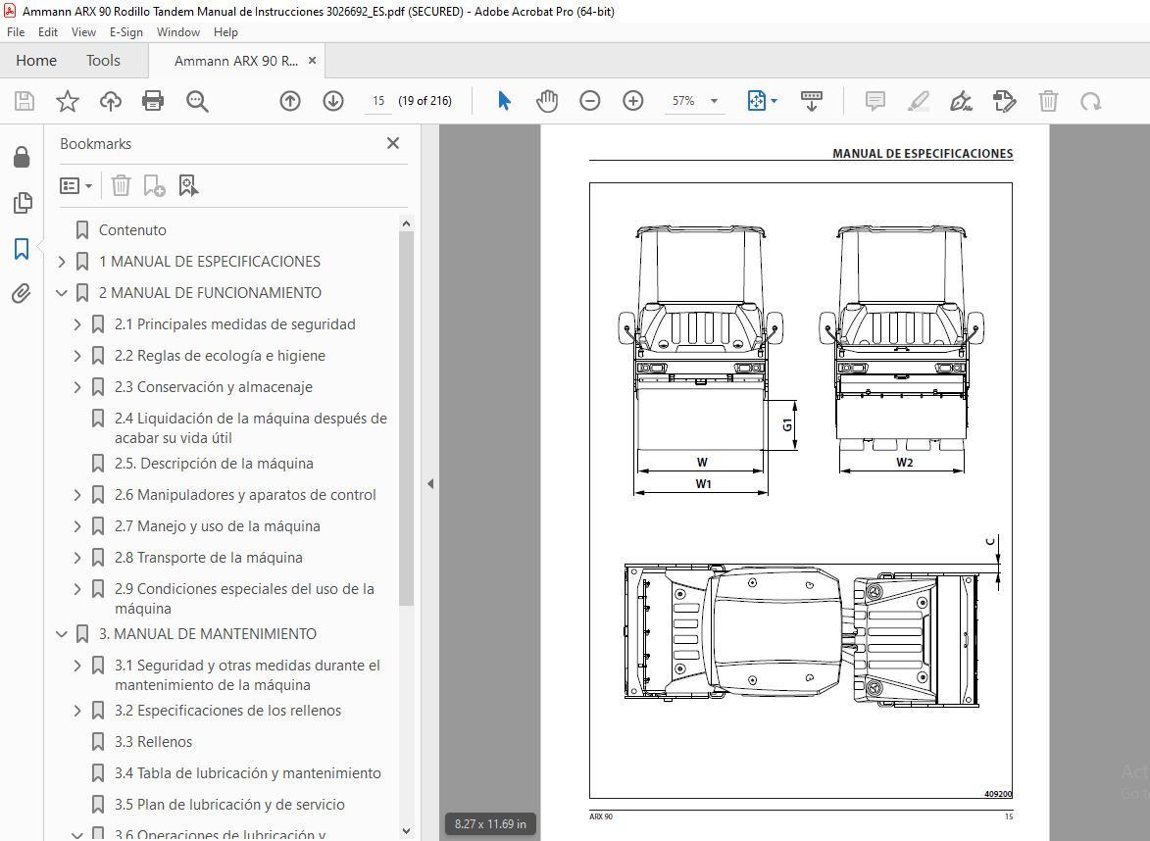The width and height of the screenshot is (1150, 841).
Task: Open the E-Sign menu
Action: click(x=126, y=32)
